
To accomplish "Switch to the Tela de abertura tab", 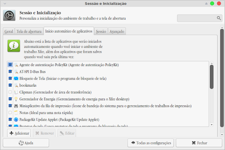I will tap(29, 31).
